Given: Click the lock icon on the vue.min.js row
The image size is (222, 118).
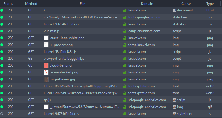Looking at the screenshot, I should [125, 31].
